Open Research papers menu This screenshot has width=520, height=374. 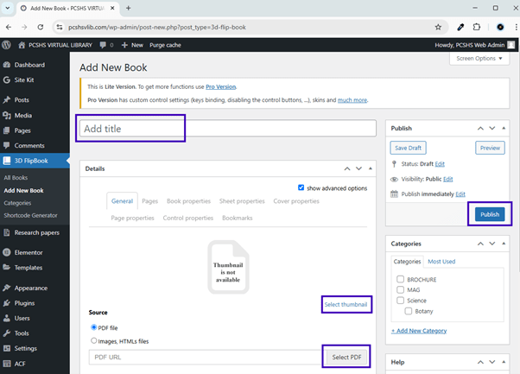[x=35, y=232]
